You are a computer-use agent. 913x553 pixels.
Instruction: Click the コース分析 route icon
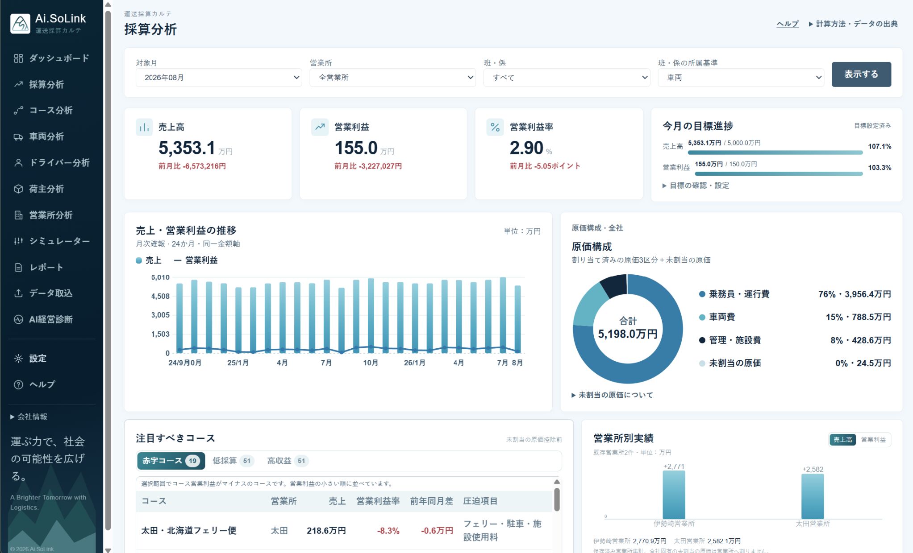click(x=18, y=111)
